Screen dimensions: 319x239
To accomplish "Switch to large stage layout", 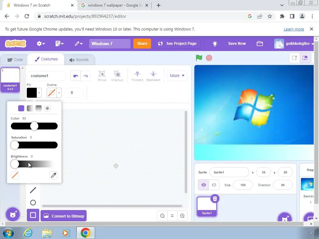I will coord(305,58).
